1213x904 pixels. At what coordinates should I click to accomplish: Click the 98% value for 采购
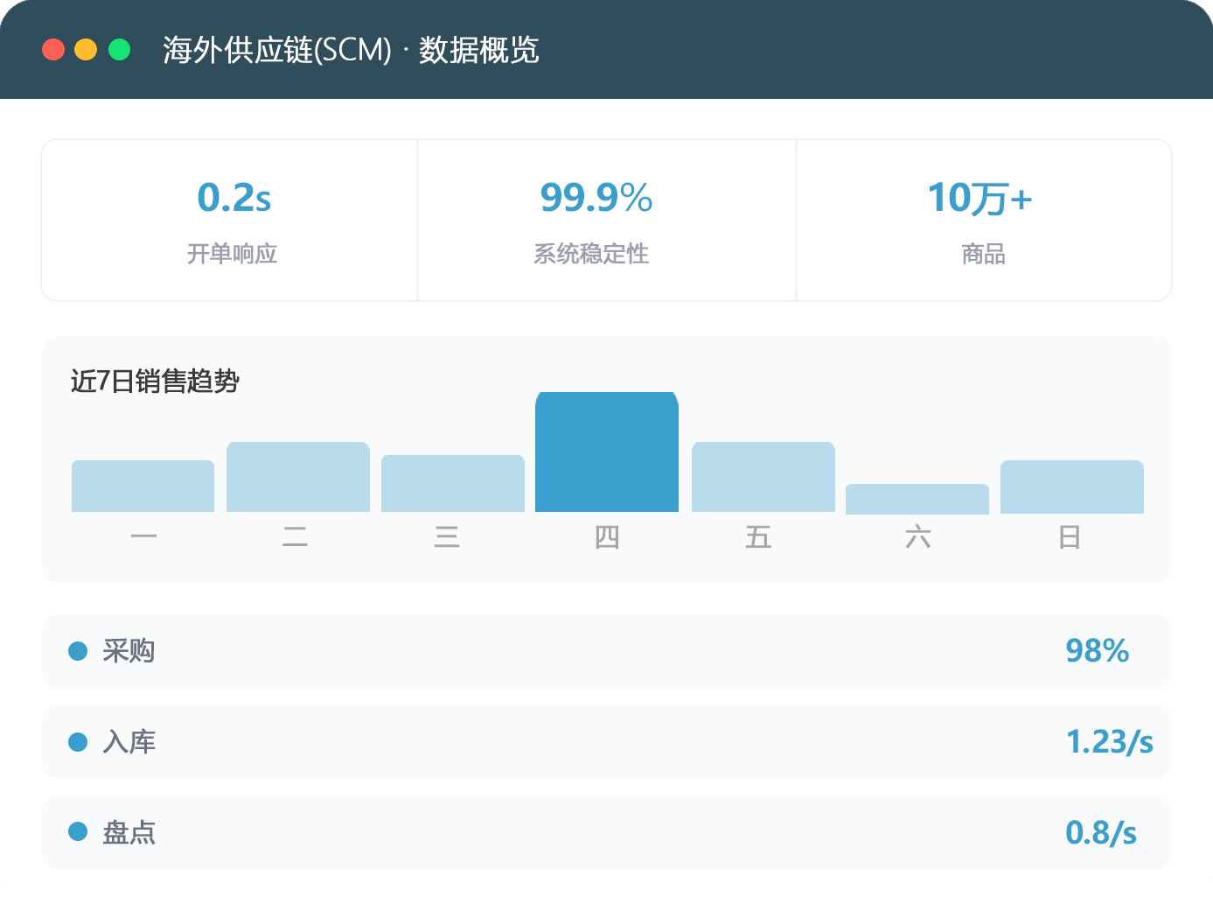pos(1098,651)
